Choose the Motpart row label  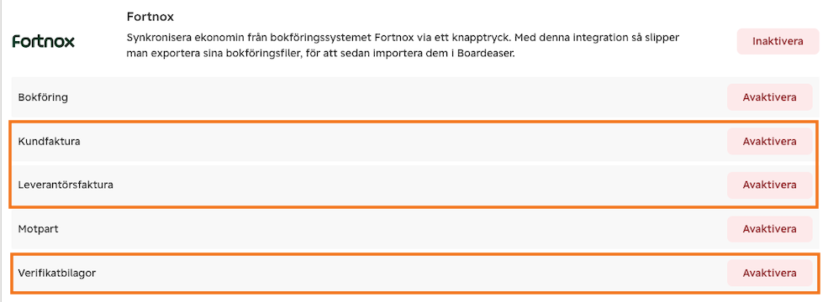pyautogui.click(x=38, y=229)
